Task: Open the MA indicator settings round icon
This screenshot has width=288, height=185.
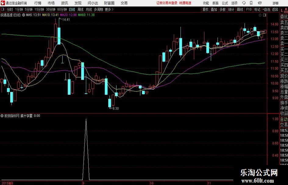Action: pos(23,15)
